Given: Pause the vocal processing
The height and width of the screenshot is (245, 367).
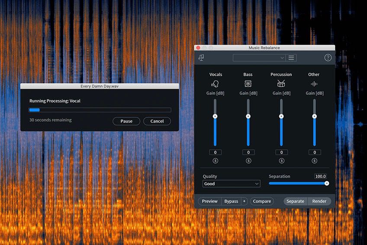Looking at the screenshot, I should point(126,121).
